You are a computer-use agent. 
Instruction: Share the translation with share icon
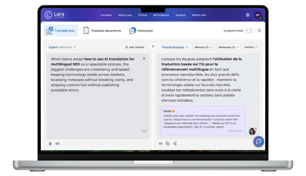click(175, 144)
